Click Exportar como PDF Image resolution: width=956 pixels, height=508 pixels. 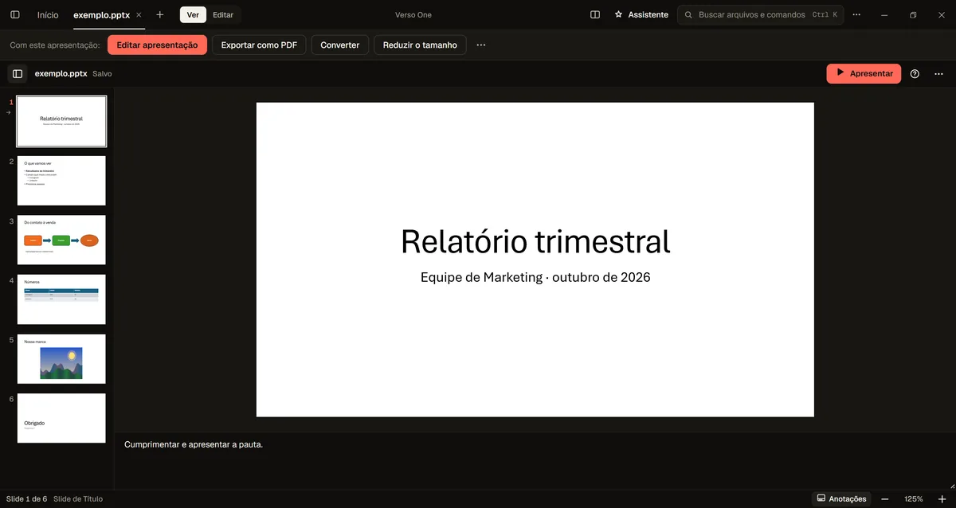click(259, 45)
